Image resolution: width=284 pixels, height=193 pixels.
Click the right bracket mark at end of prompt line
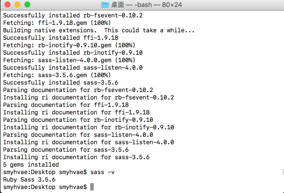[x=283, y=172]
